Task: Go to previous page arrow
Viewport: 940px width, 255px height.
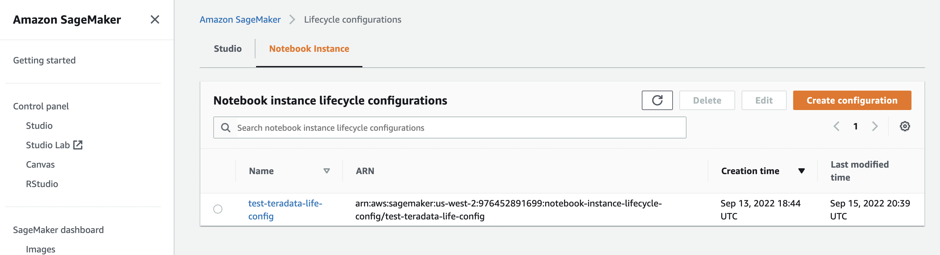Action: (836, 127)
